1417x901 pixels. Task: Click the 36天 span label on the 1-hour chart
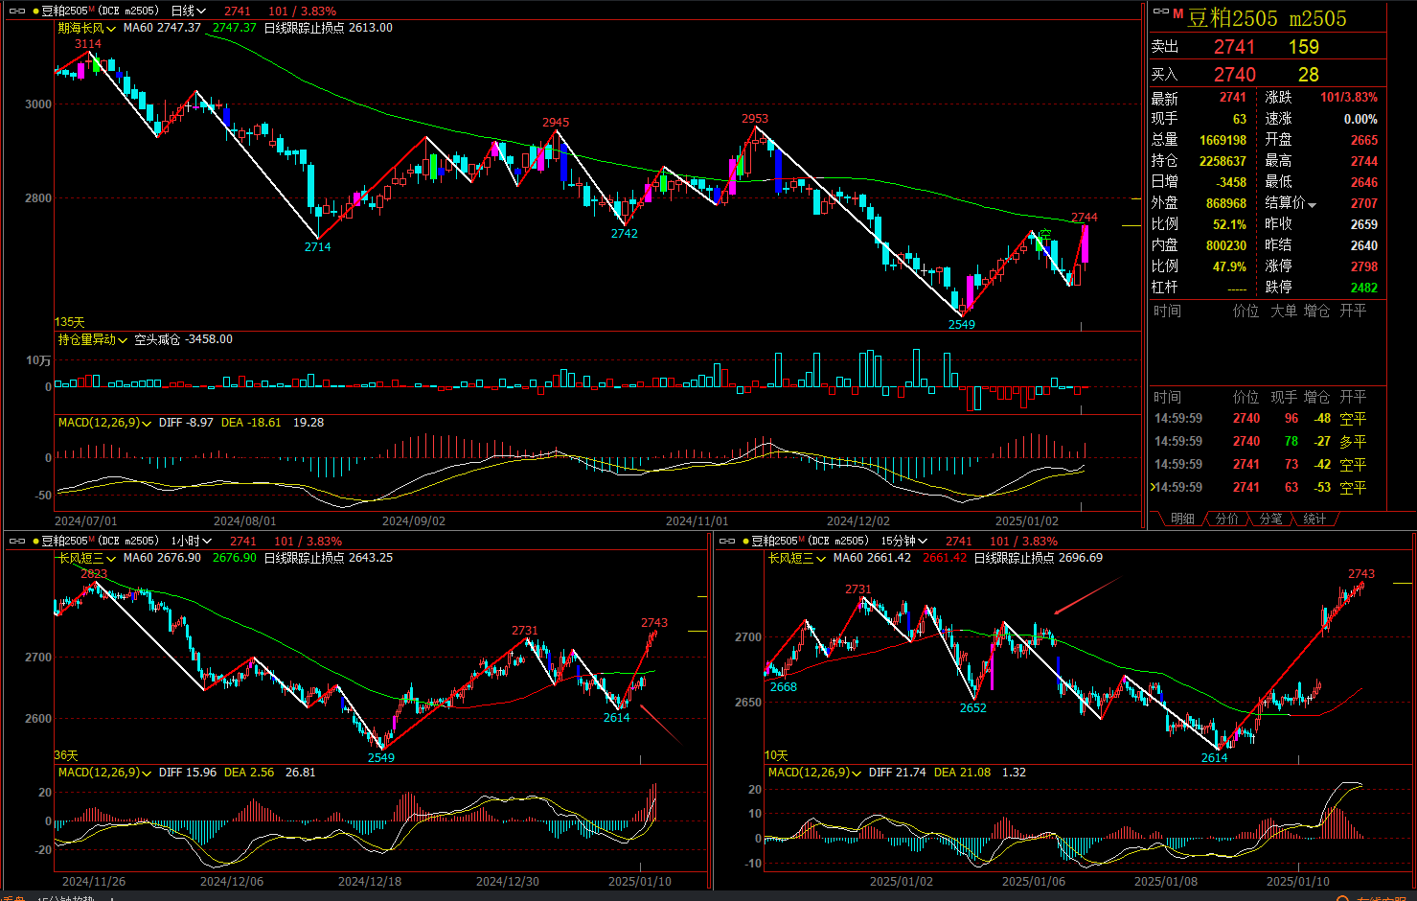(x=66, y=756)
